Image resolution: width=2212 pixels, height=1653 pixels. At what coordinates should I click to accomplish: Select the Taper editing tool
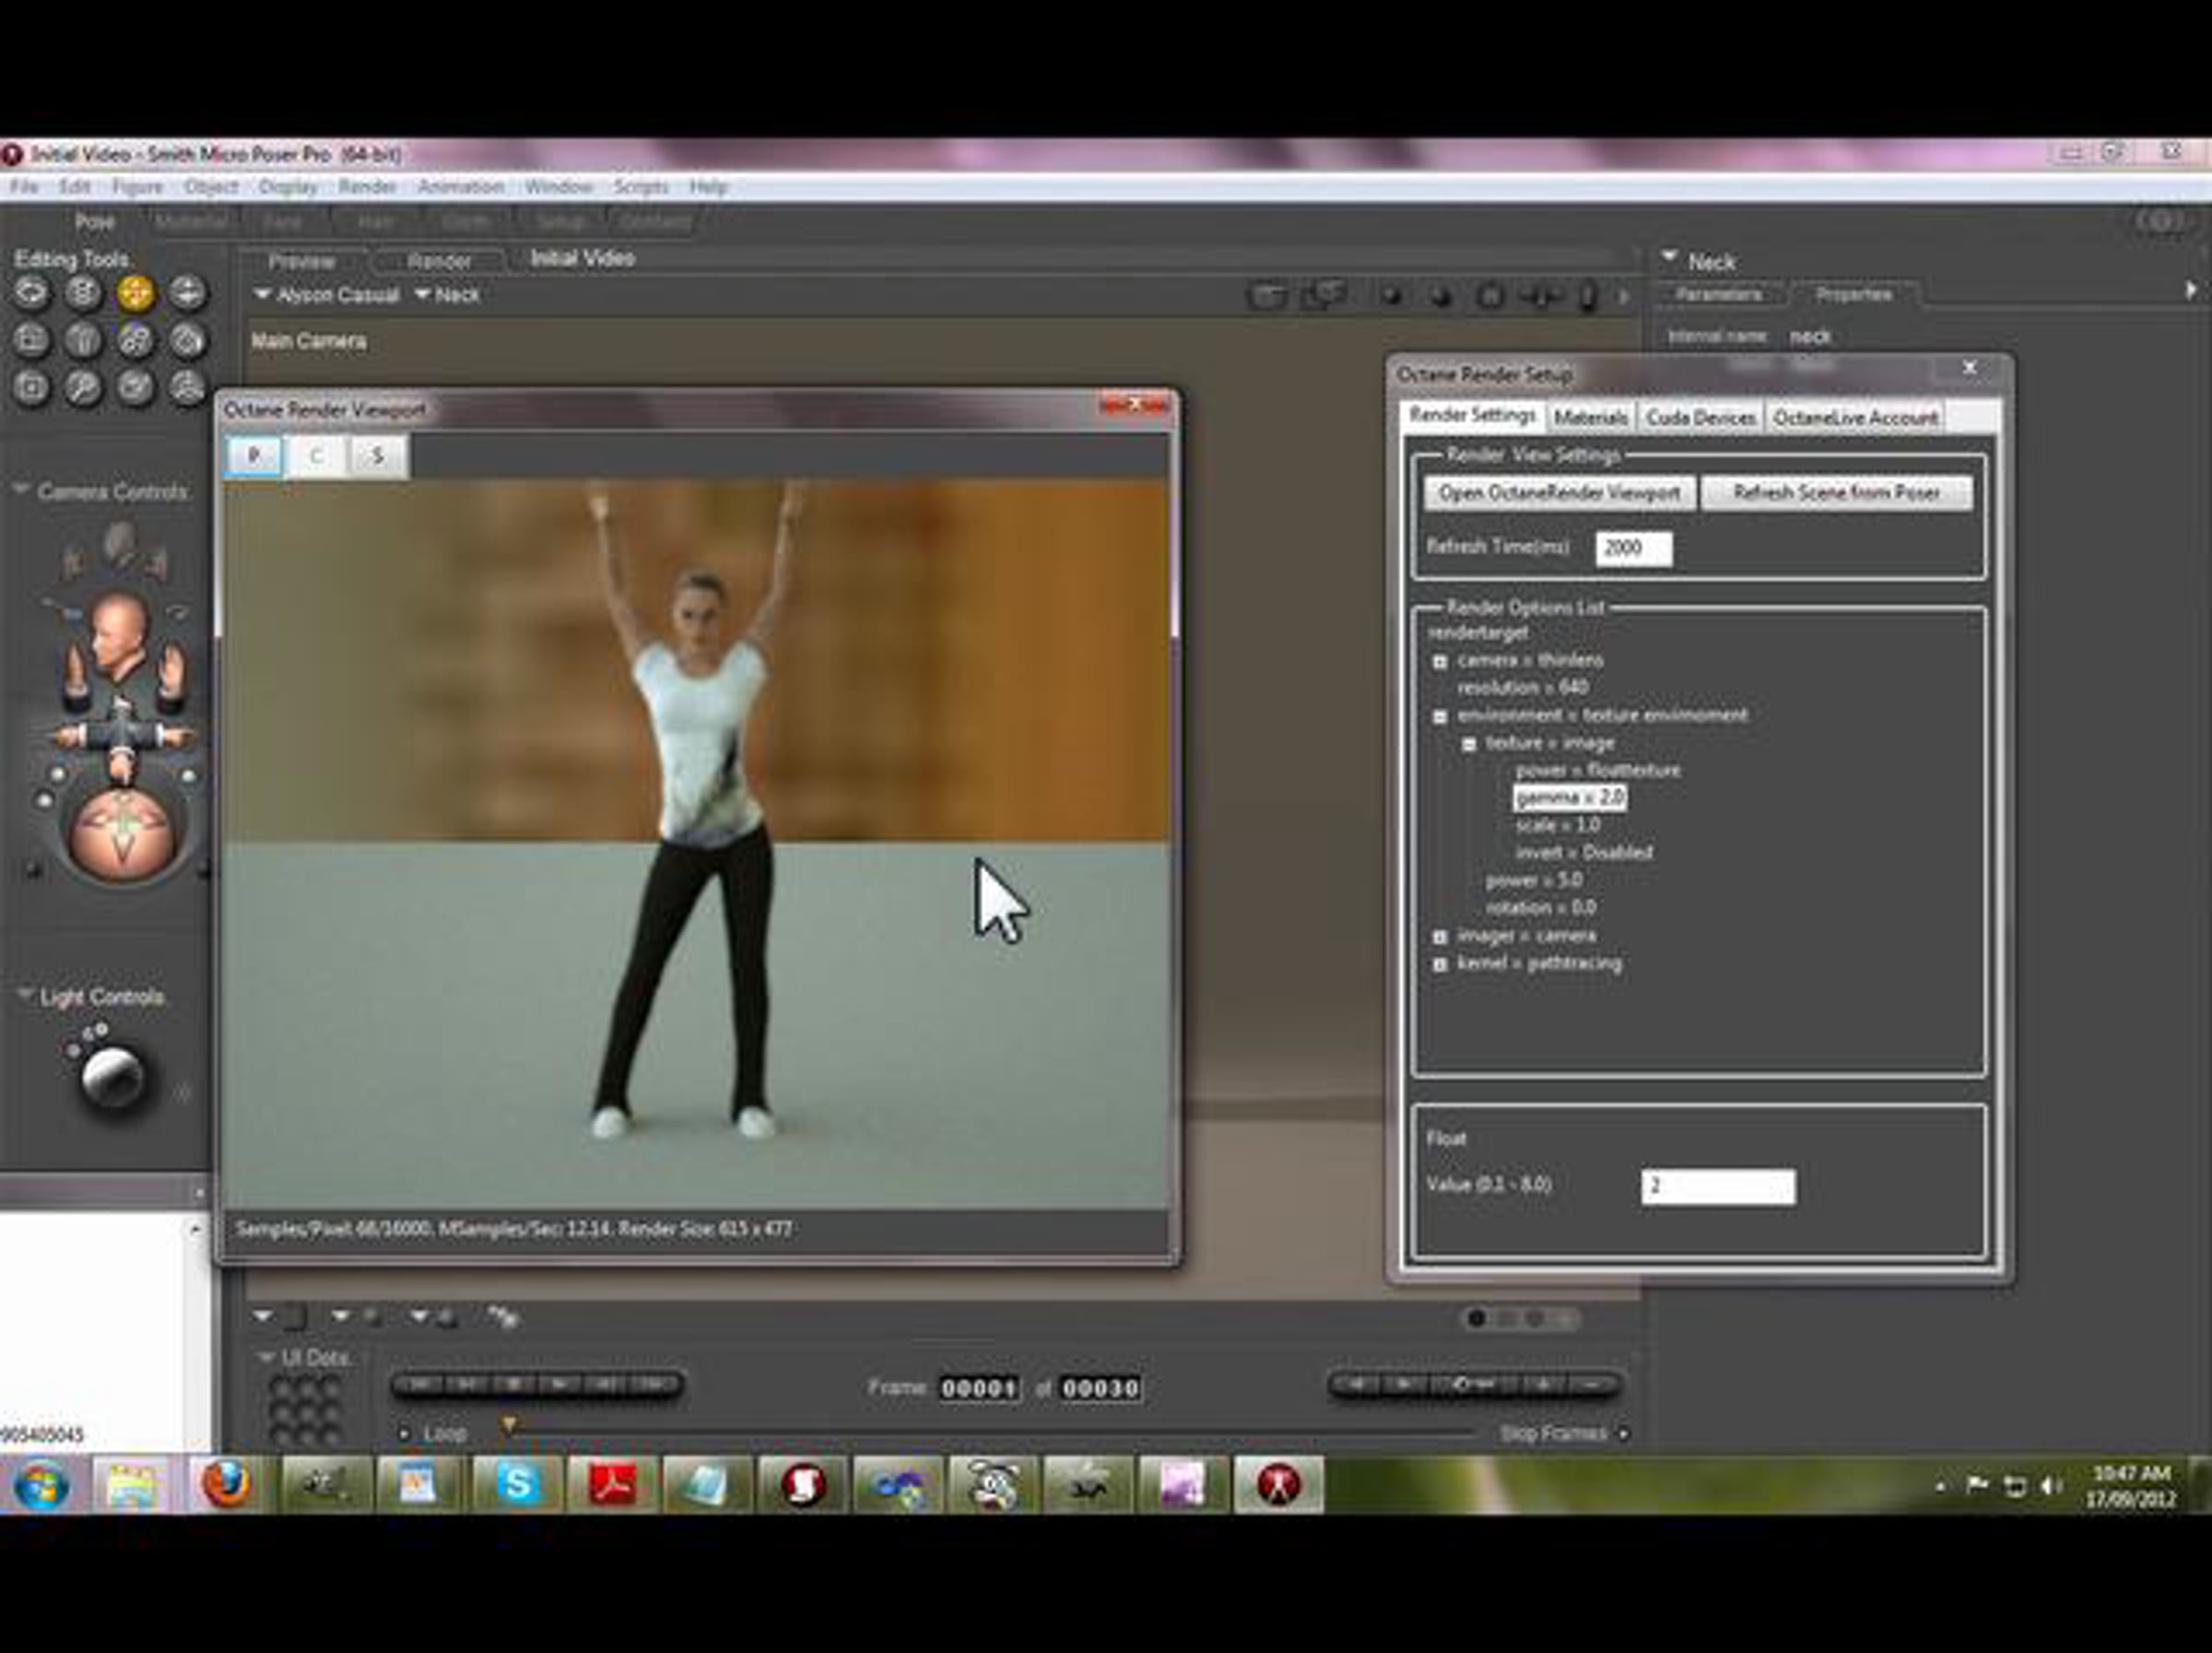click(x=83, y=340)
